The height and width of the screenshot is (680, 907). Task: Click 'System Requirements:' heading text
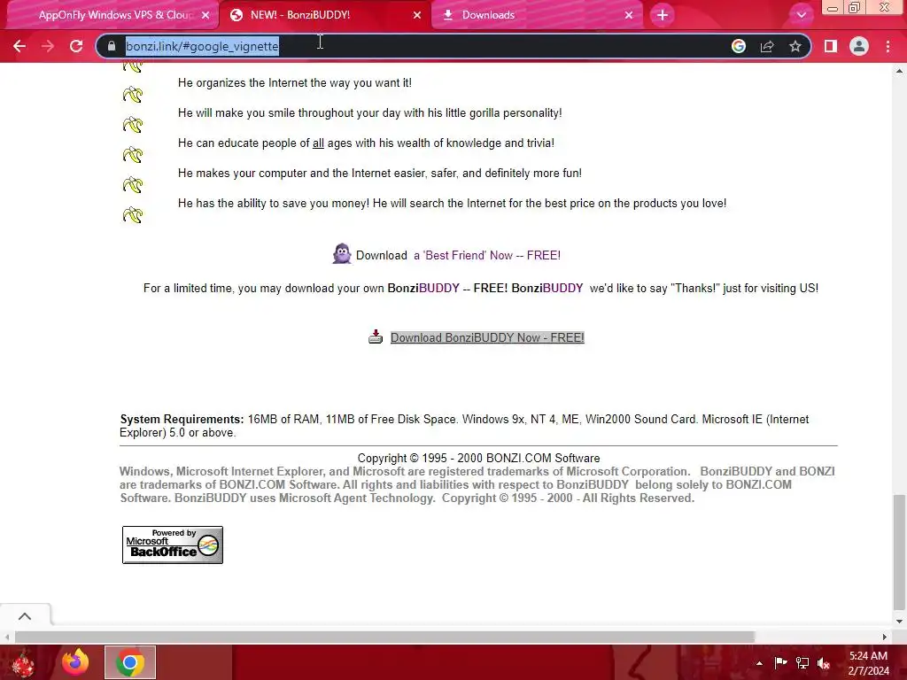pyautogui.click(x=182, y=419)
